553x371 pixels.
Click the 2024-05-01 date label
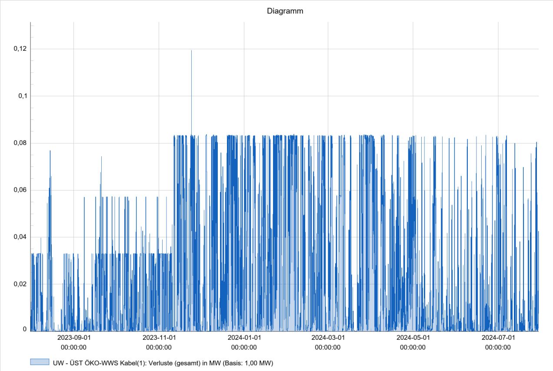pyautogui.click(x=413, y=338)
